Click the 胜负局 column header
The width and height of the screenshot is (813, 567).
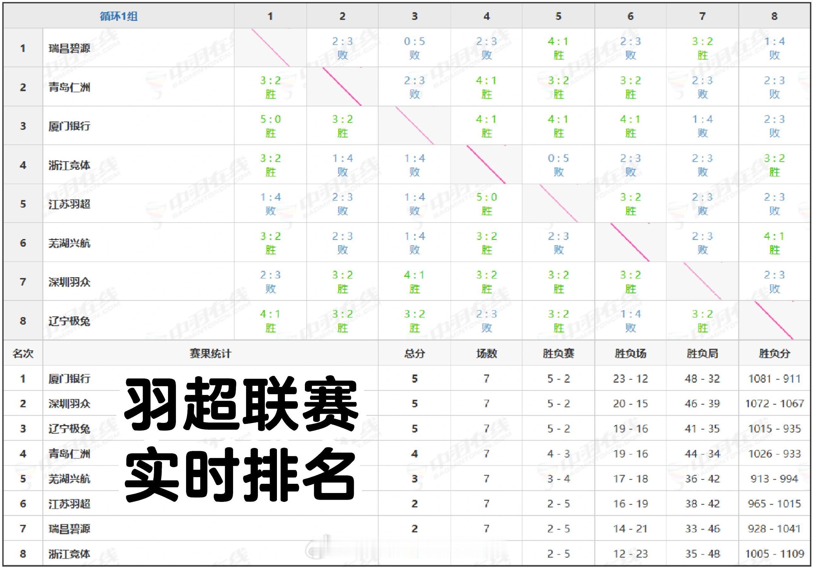(x=702, y=353)
